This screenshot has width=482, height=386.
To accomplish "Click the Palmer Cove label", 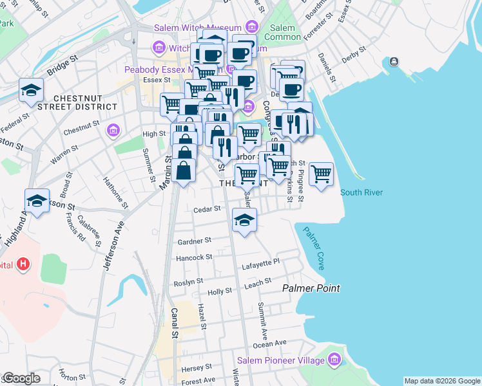I will pos(314,248).
